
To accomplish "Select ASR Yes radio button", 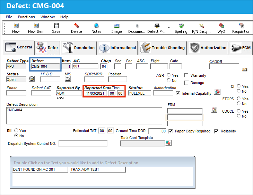I will click(169, 75).
